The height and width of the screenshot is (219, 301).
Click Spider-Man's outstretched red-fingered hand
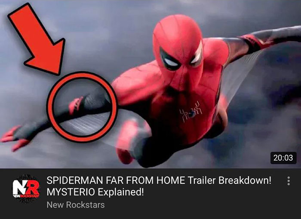click(15, 137)
